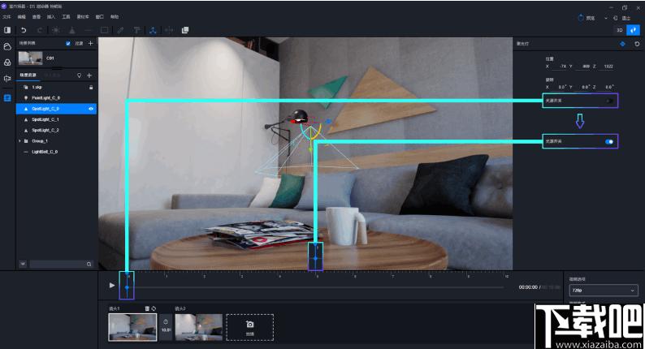The height and width of the screenshot is (349, 645).
Task: Select LightBelt_C_0 in the resource list
Action: point(56,152)
